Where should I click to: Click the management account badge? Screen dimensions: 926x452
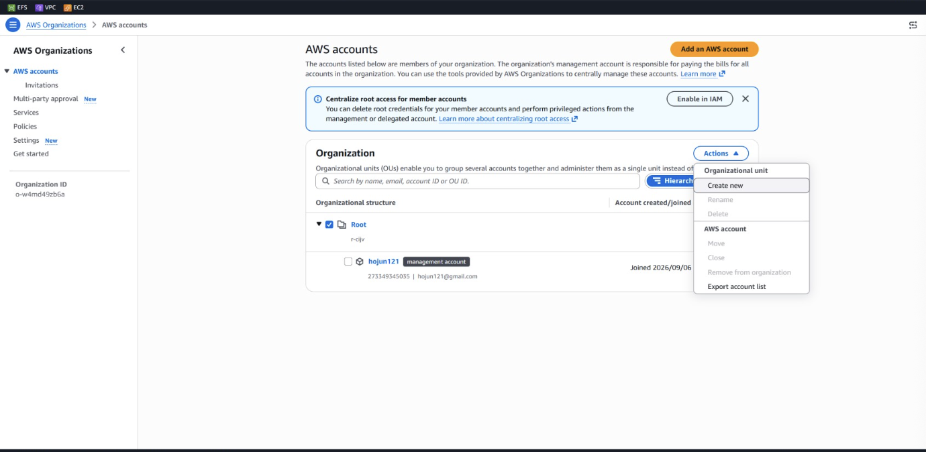tap(436, 262)
